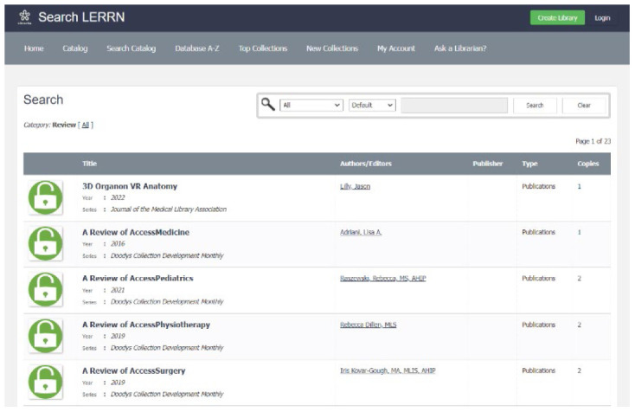Open title A Review of AccessPediatrics
Screen dimensions: 635x412
click(138, 279)
